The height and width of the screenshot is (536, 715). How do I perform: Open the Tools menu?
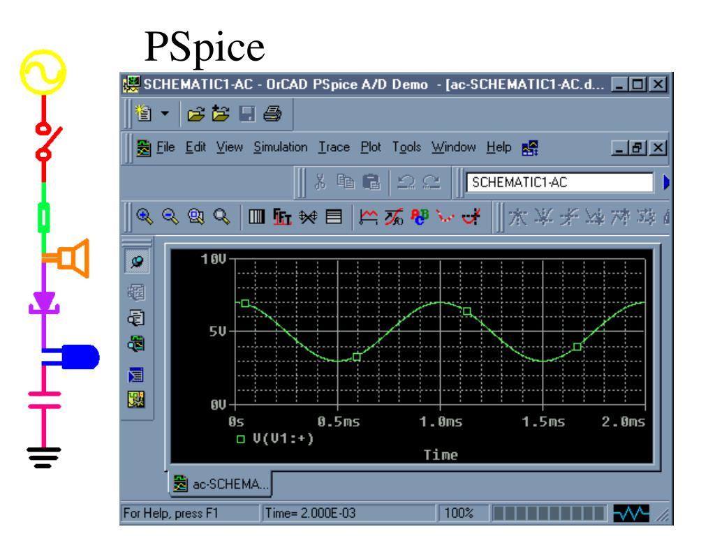pos(406,147)
